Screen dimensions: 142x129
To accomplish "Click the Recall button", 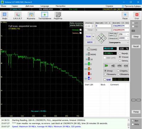I will click(136, 47).
